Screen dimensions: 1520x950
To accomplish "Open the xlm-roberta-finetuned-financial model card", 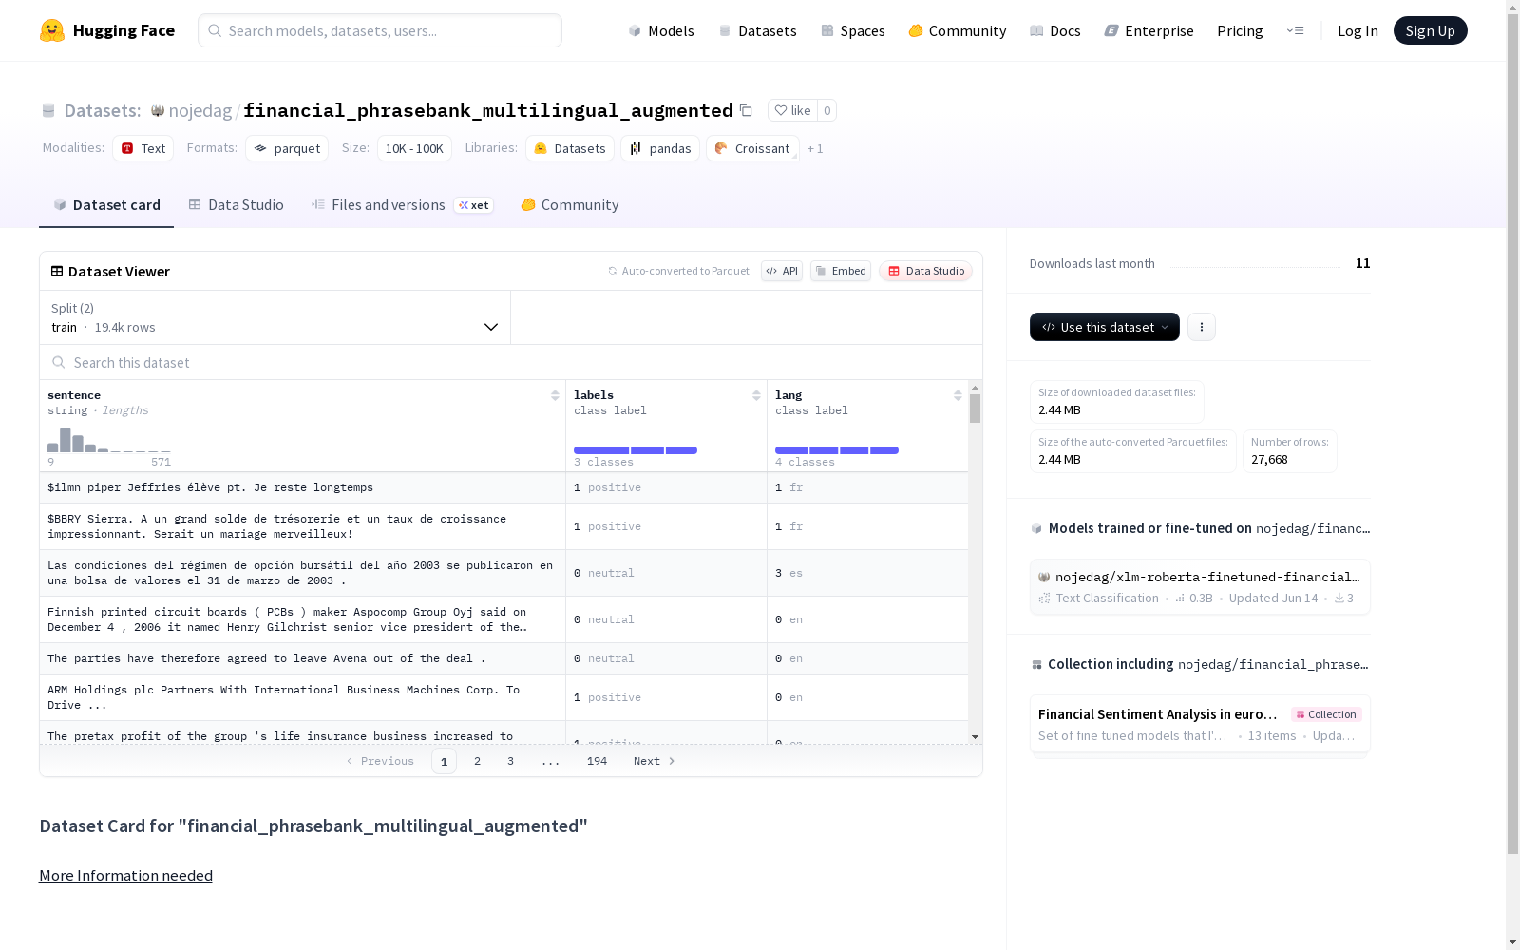I will coord(1200,587).
